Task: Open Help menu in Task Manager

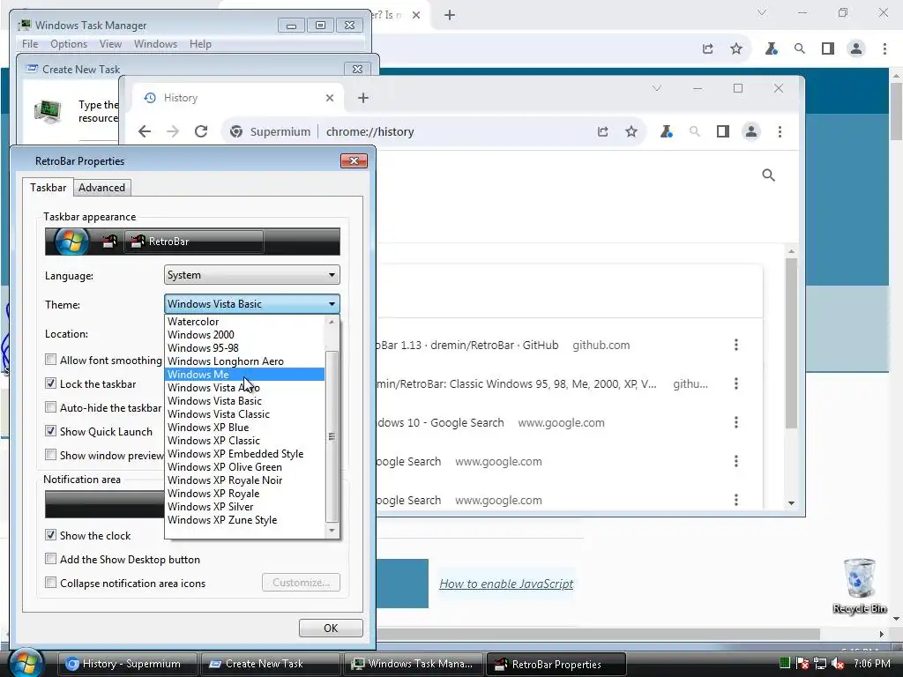Action: [200, 44]
